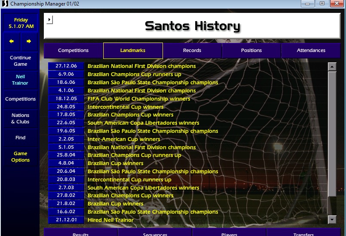This screenshot has width=346, height=236.
Task: Select the 17.8.05 Brazilian Champions Cup winners row
Action: point(187,115)
